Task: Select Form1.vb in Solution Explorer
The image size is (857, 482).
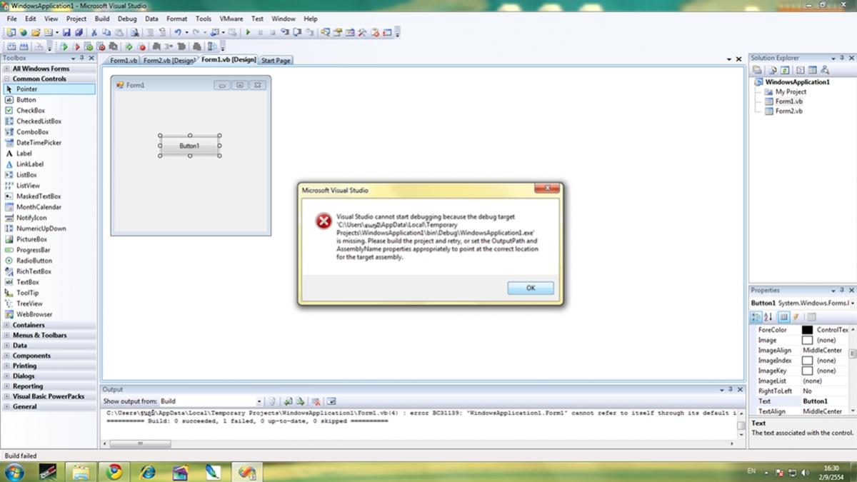Action: click(788, 101)
